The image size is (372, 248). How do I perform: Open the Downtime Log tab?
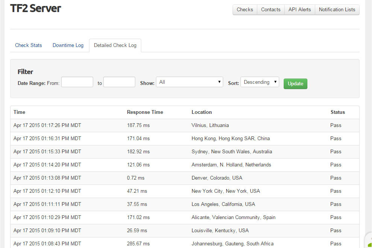coord(68,45)
